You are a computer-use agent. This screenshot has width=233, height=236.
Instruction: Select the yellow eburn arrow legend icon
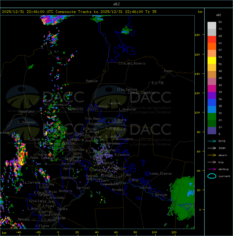(x=212, y=155)
